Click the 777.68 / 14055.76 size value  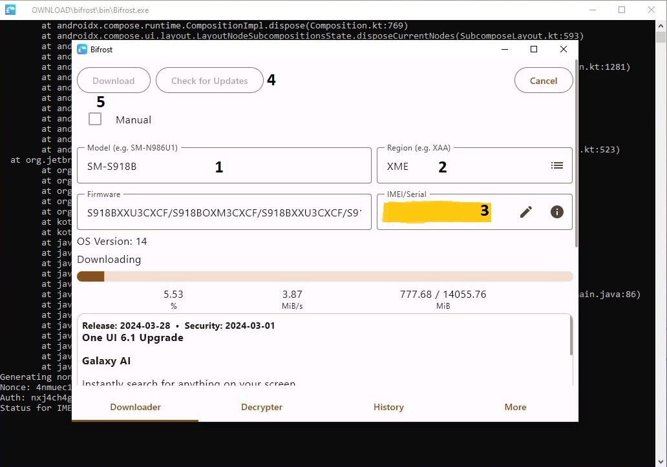pyautogui.click(x=443, y=294)
